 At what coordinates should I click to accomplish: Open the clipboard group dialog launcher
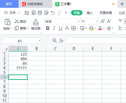pyautogui.click(x=41, y=33)
